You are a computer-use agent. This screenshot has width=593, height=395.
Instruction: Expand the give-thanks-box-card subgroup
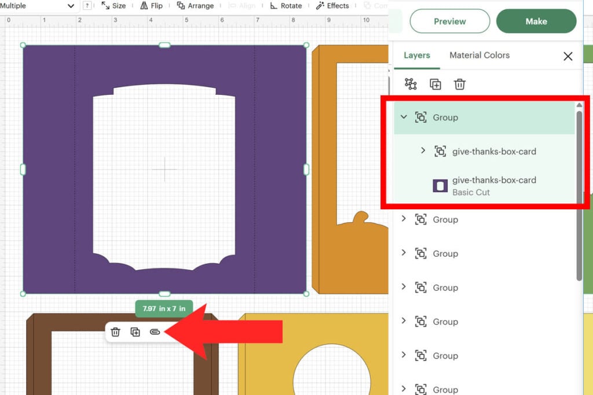[x=423, y=151]
